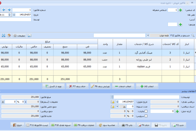Go to the previous invoice with left arrow
The image size is (196, 131).
(4, 10)
